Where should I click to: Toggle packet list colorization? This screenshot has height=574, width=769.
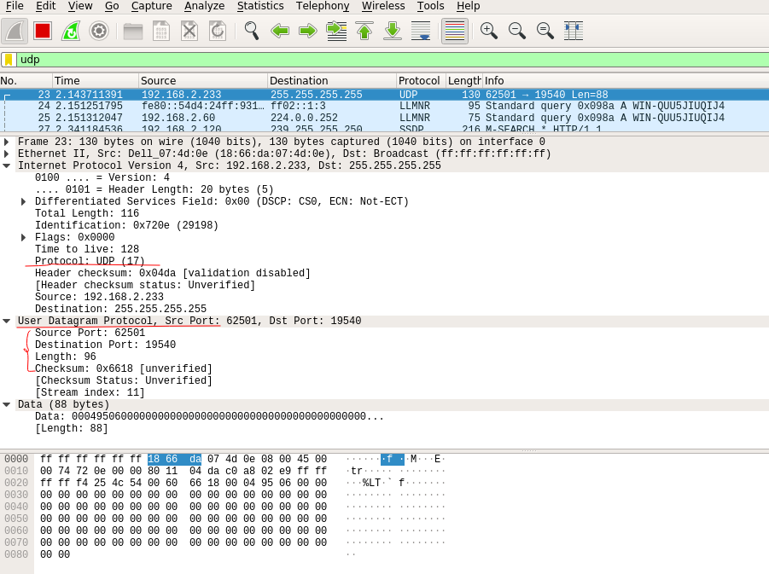pos(455,31)
